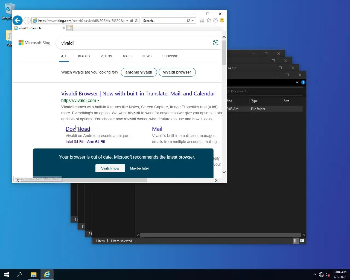
Task: Sort by Type column in File Explorer
Action: (265, 101)
